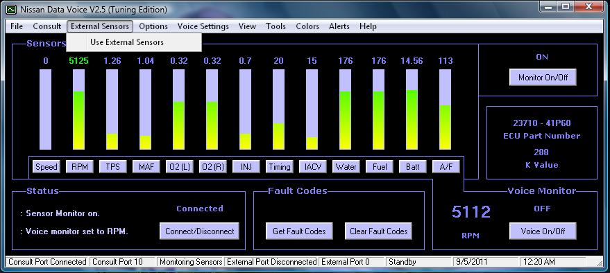Open the Alerts menu
610x273 pixels.
click(339, 26)
